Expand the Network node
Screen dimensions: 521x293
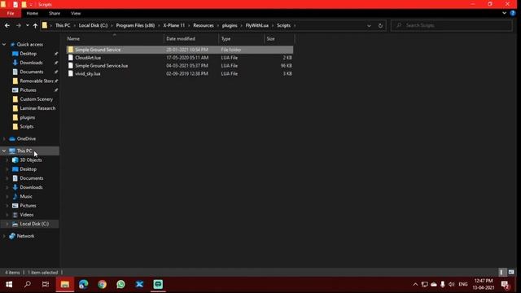4,236
